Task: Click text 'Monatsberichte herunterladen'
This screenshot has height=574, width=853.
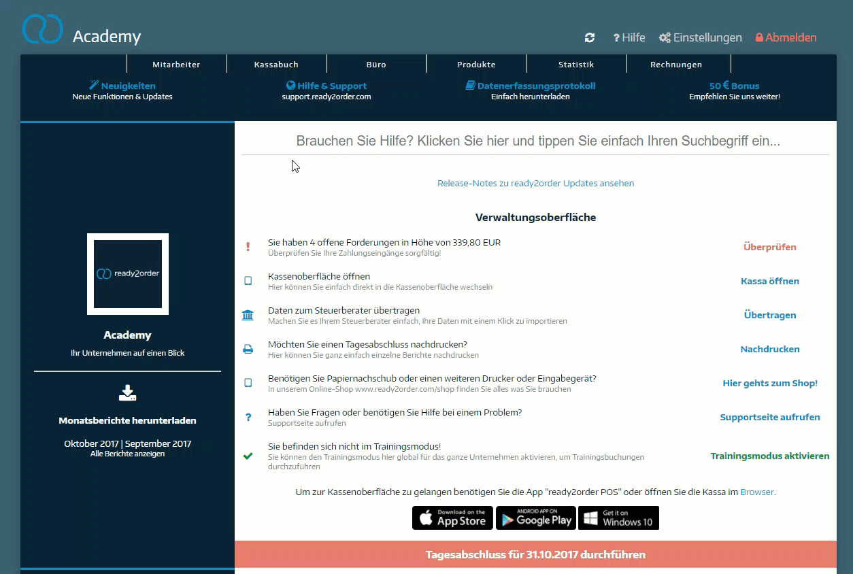Action: click(x=128, y=420)
